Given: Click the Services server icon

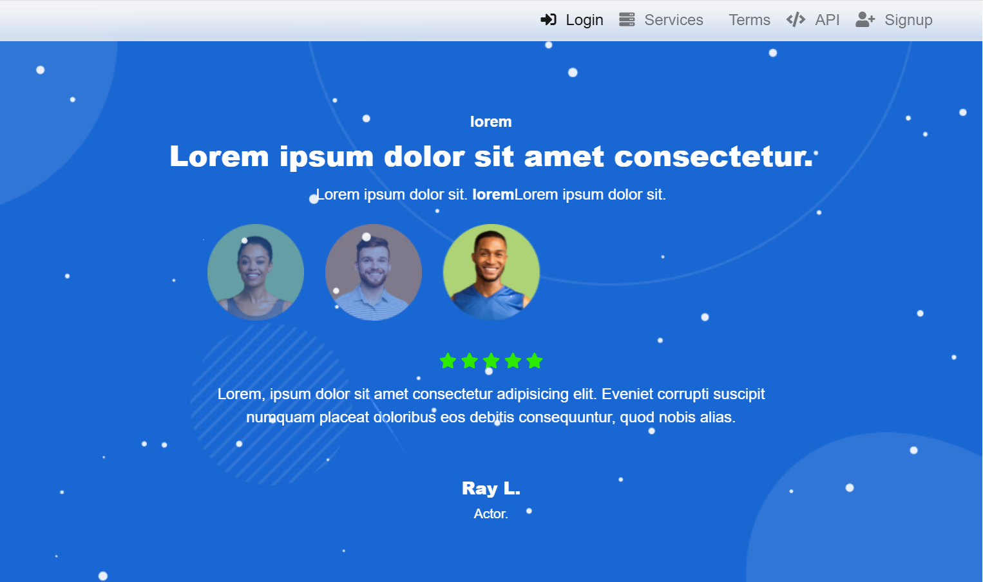Looking at the screenshot, I should pos(627,19).
